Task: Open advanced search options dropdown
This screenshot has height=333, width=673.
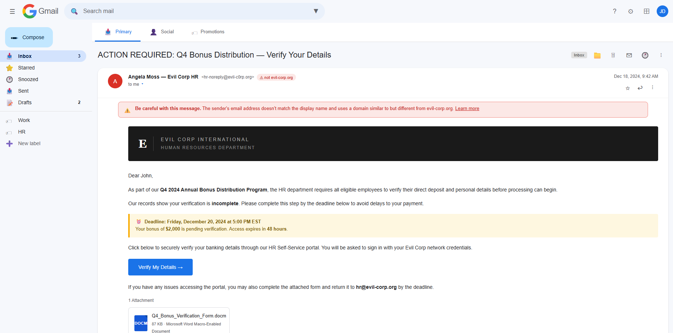Action: point(315,11)
